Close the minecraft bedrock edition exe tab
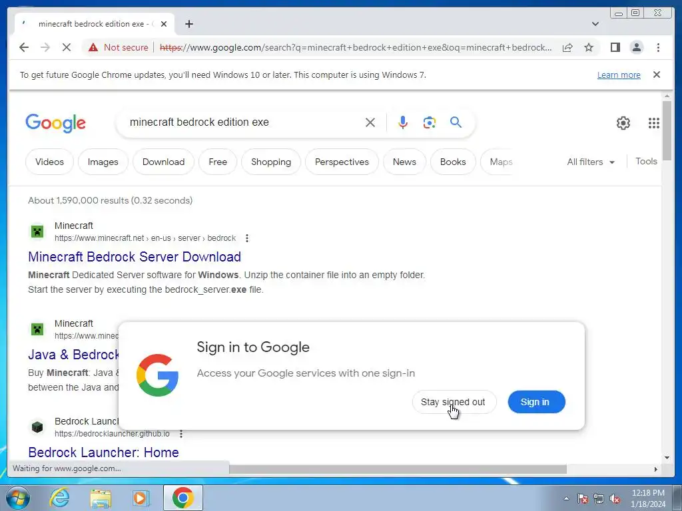Screen dimensions: 682x511 164,24
